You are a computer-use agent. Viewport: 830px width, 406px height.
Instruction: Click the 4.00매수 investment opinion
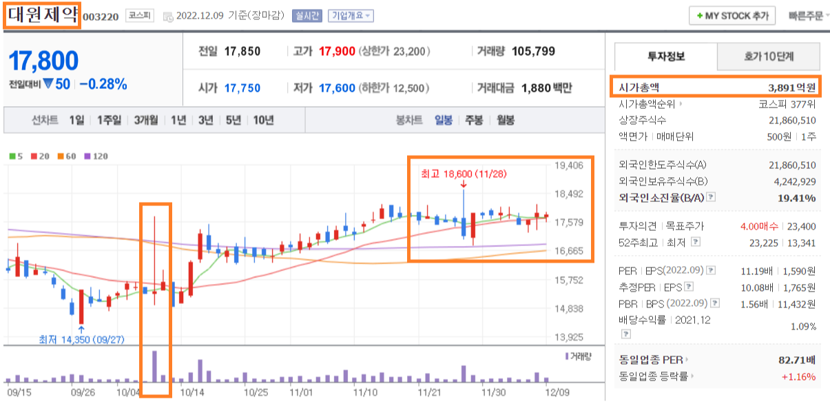click(x=760, y=226)
